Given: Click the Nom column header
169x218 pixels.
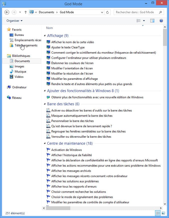Looking at the screenshot, I should [x=49, y=28].
